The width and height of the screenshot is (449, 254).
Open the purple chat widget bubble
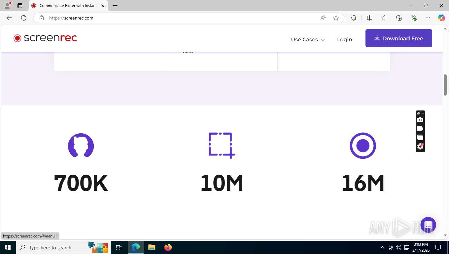428,225
